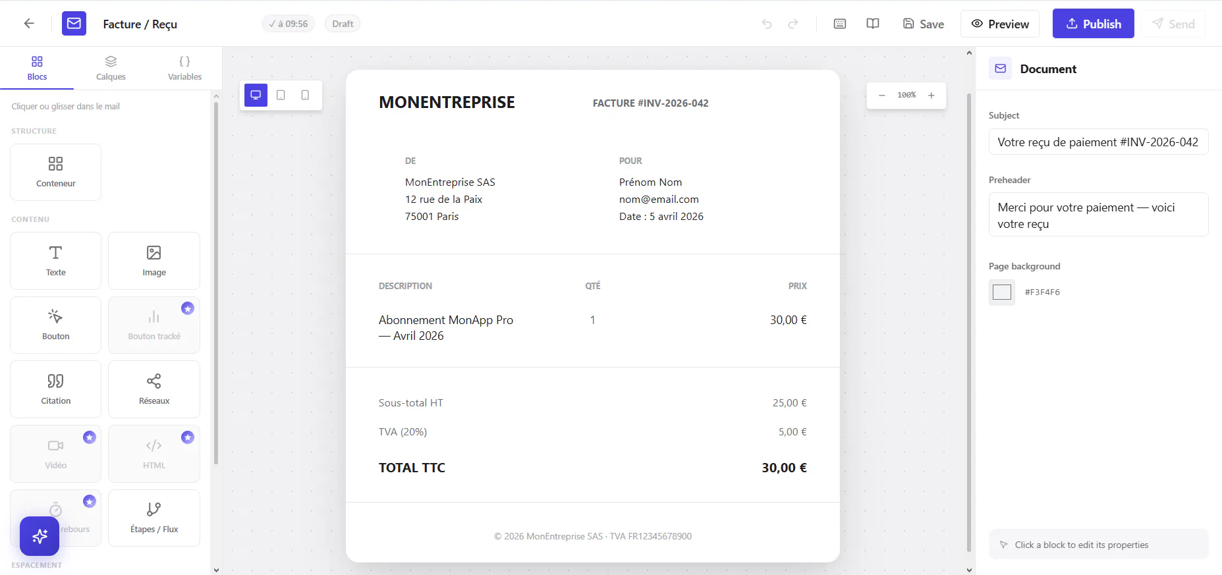Click the Facture / Reçu document title

tap(140, 24)
